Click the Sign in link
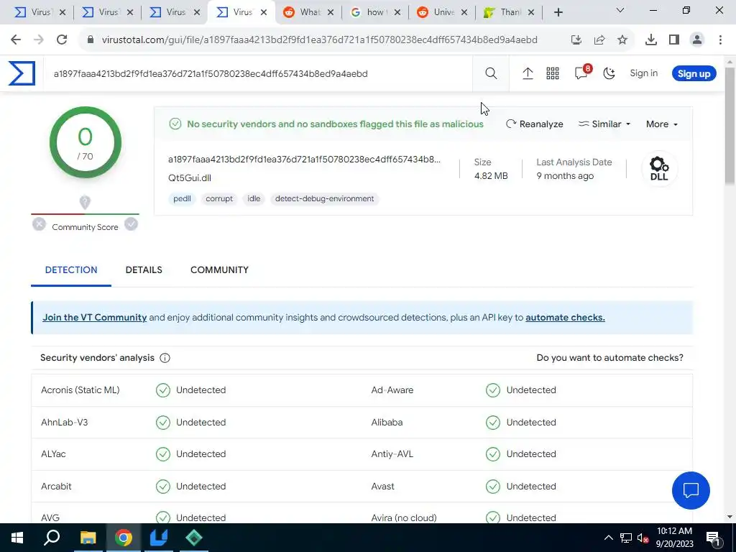The height and width of the screenshot is (552, 736). [643, 73]
